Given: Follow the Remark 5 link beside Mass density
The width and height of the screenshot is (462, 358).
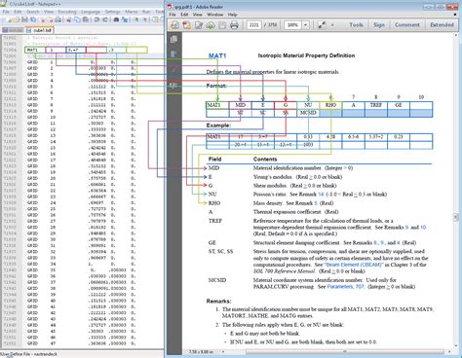Looking at the screenshot, I should click(316, 203).
